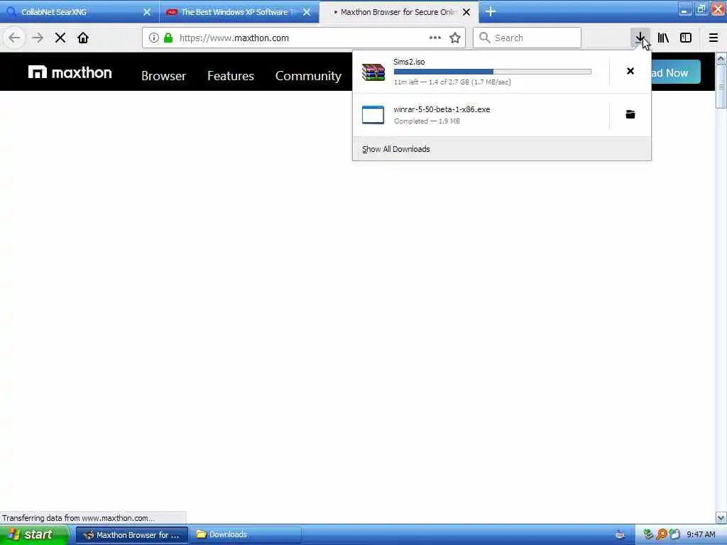Open the Community menu item
This screenshot has width=727, height=545.
click(308, 76)
